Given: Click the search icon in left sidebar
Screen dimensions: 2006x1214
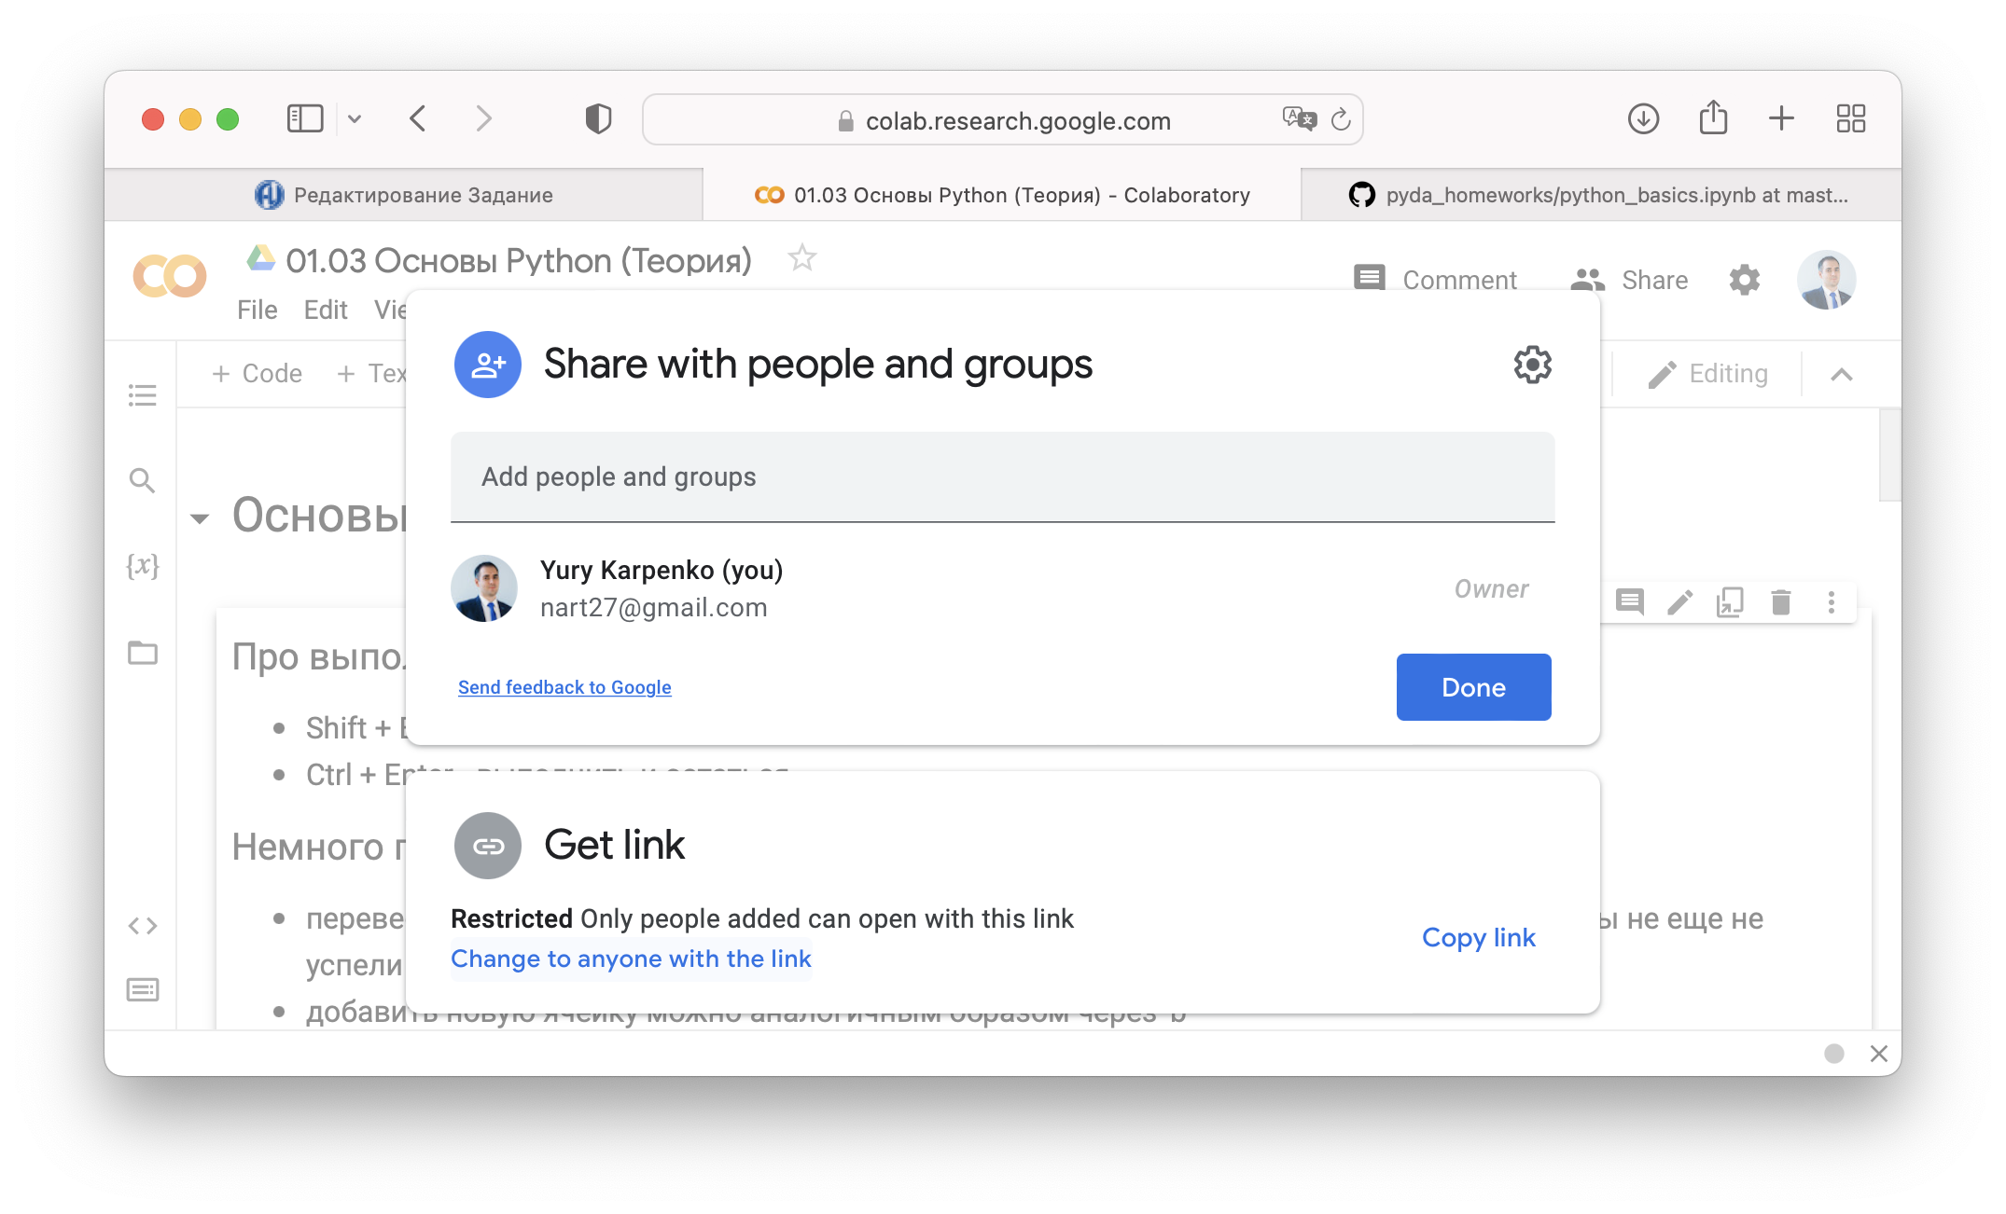Looking at the screenshot, I should point(142,476).
